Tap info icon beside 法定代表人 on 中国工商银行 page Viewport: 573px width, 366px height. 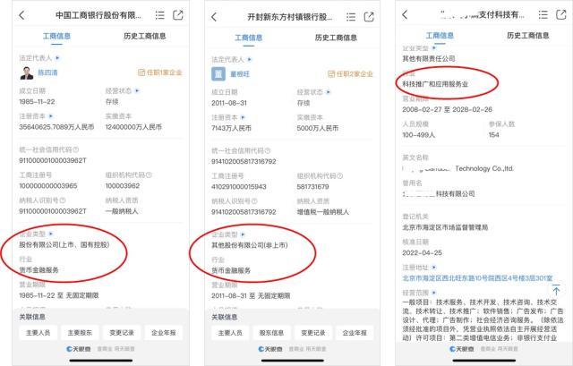point(57,57)
